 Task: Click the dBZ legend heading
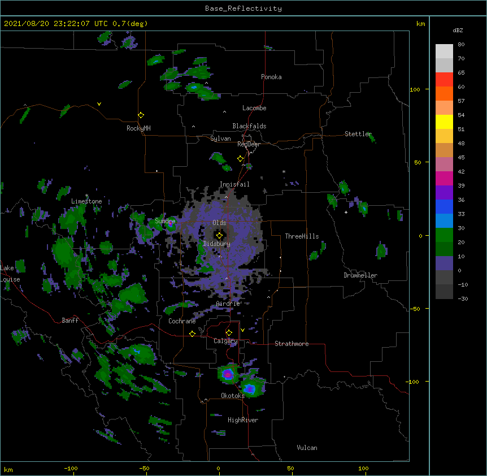click(x=458, y=31)
